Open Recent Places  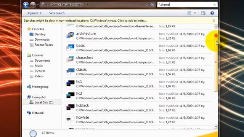43,45
